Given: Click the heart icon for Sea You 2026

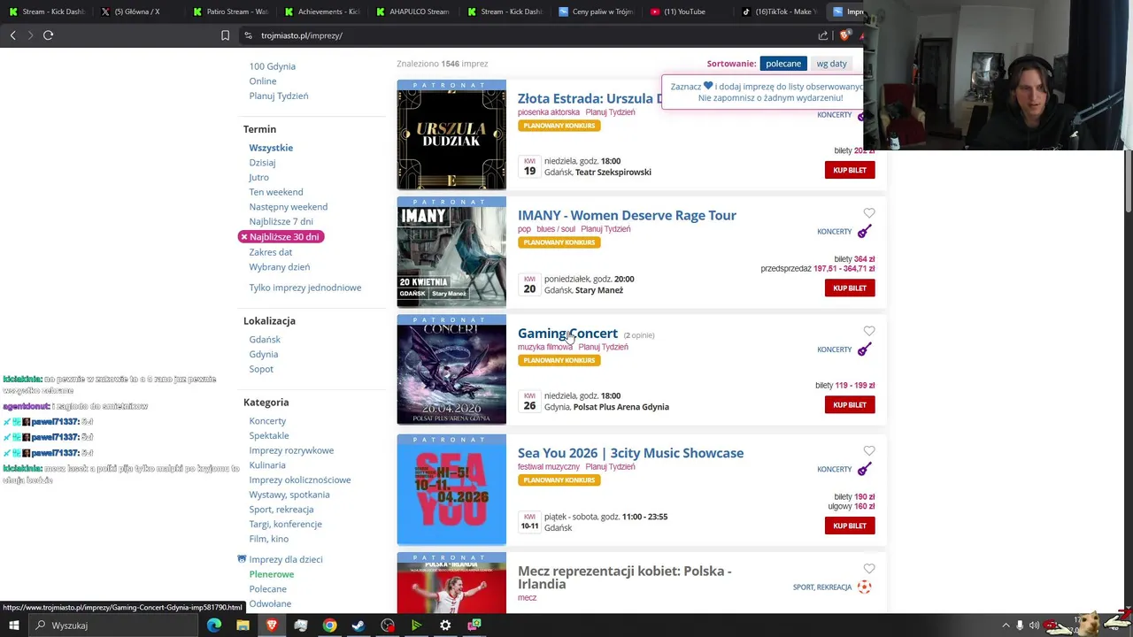Looking at the screenshot, I should click(x=869, y=450).
